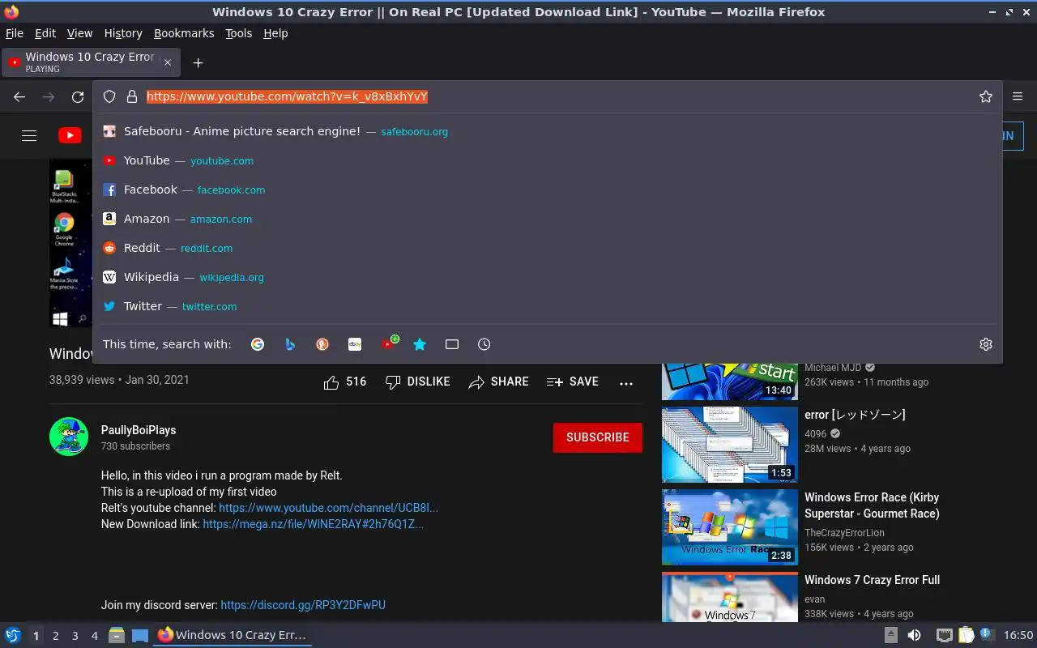Switch to virtual desktop 4
The height and width of the screenshot is (648, 1037).
[x=95, y=636]
